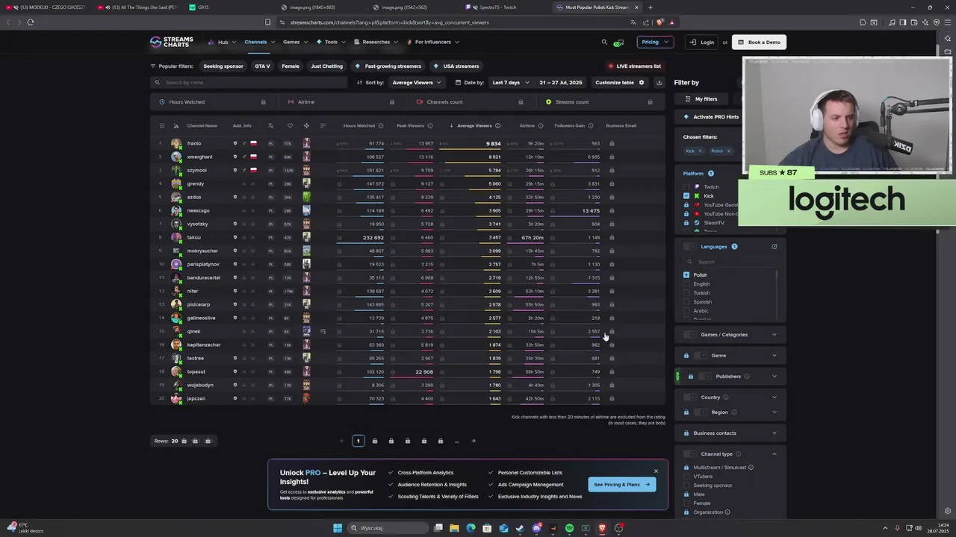Click See Pricing & Plans button
Image resolution: width=956 pixels, height=537 pixels.
pyautogui.click(x=621, y=485)
